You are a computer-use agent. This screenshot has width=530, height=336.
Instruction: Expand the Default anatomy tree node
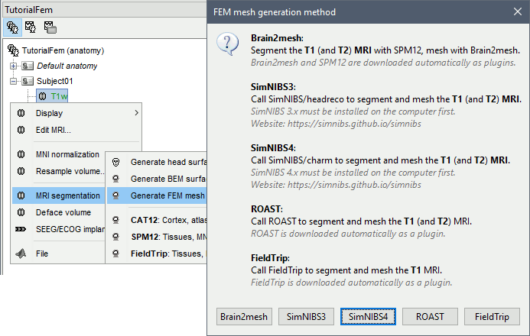[x=13, y=66]
